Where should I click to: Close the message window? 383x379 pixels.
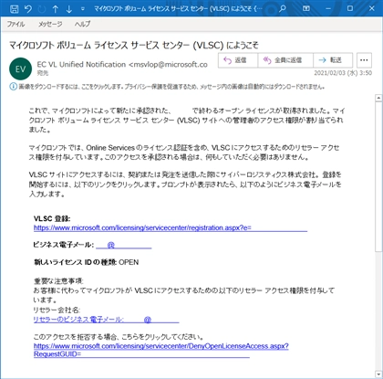click(x=372, y=8)
